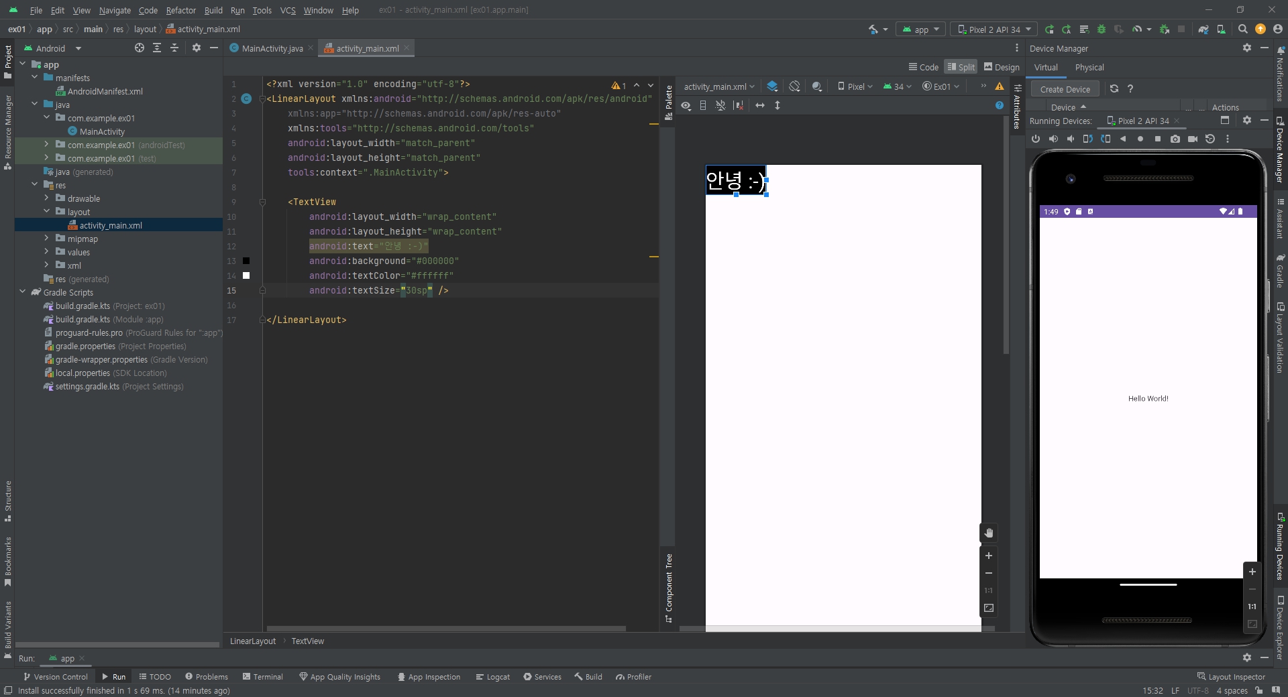
Task: Click the Create Device button
Action: pyautogui.click(x=1065, y=89)
